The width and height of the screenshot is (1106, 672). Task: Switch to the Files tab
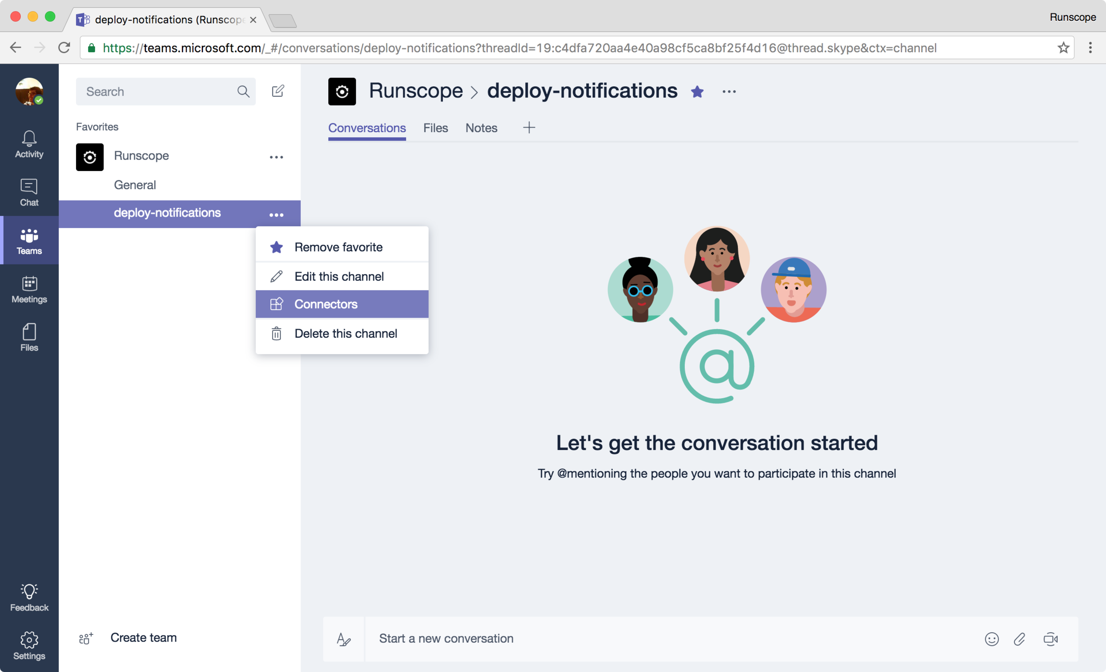point(435,128)
